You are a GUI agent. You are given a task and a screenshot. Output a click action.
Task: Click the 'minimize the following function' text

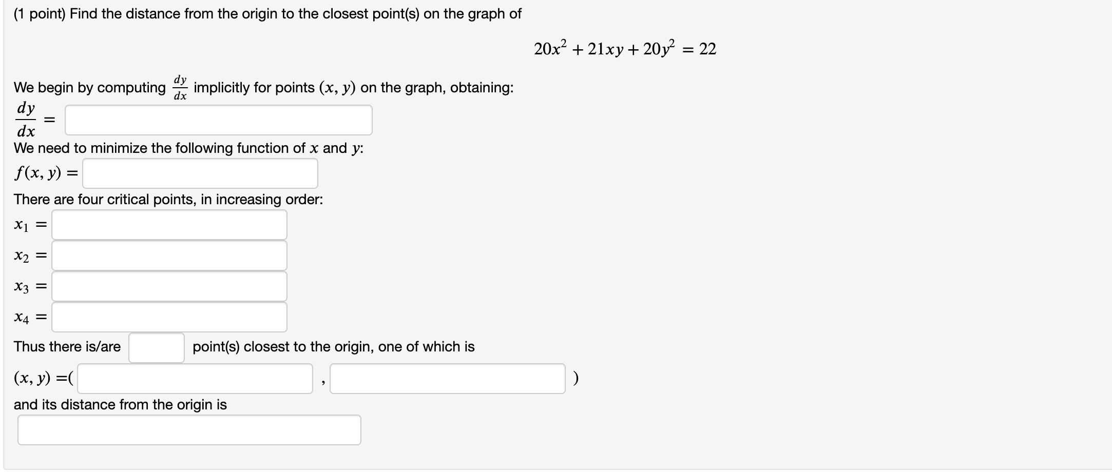(187, 148)
